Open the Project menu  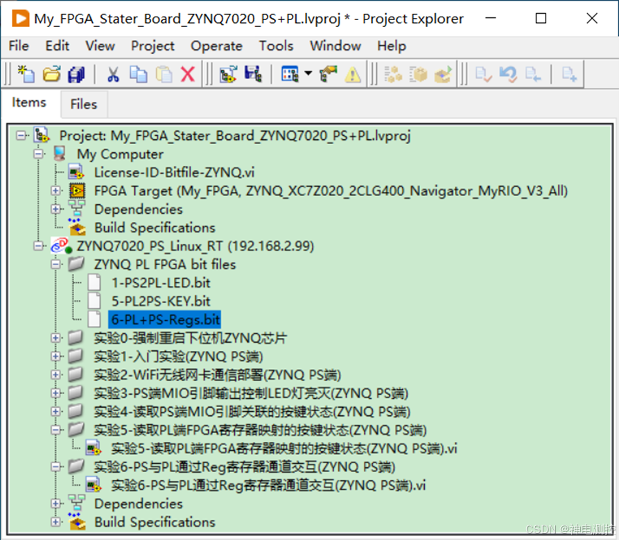(x=152, y=46)
